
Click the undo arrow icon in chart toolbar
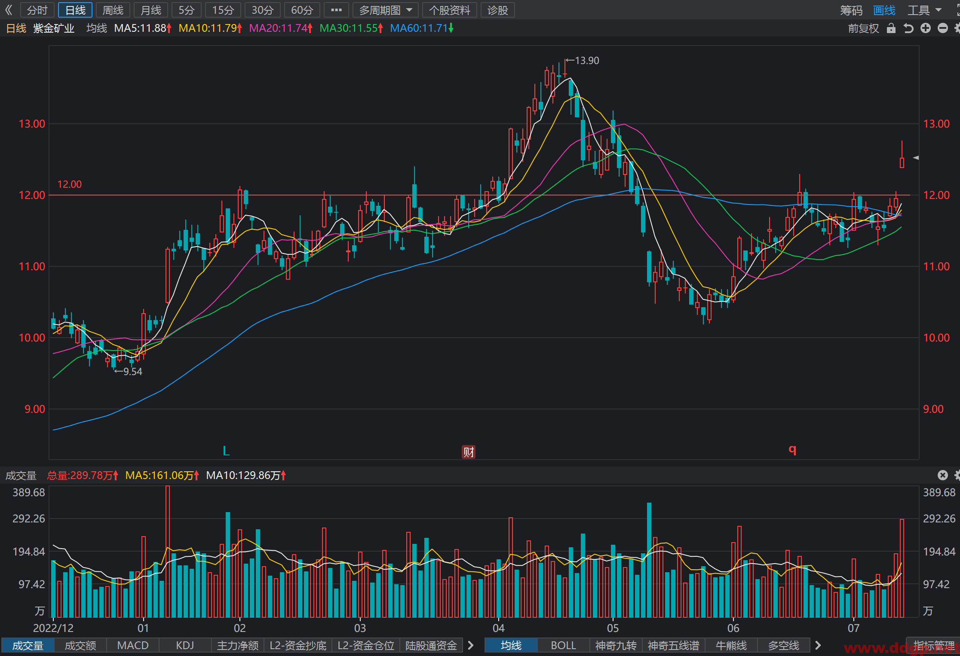pos(908,28)
